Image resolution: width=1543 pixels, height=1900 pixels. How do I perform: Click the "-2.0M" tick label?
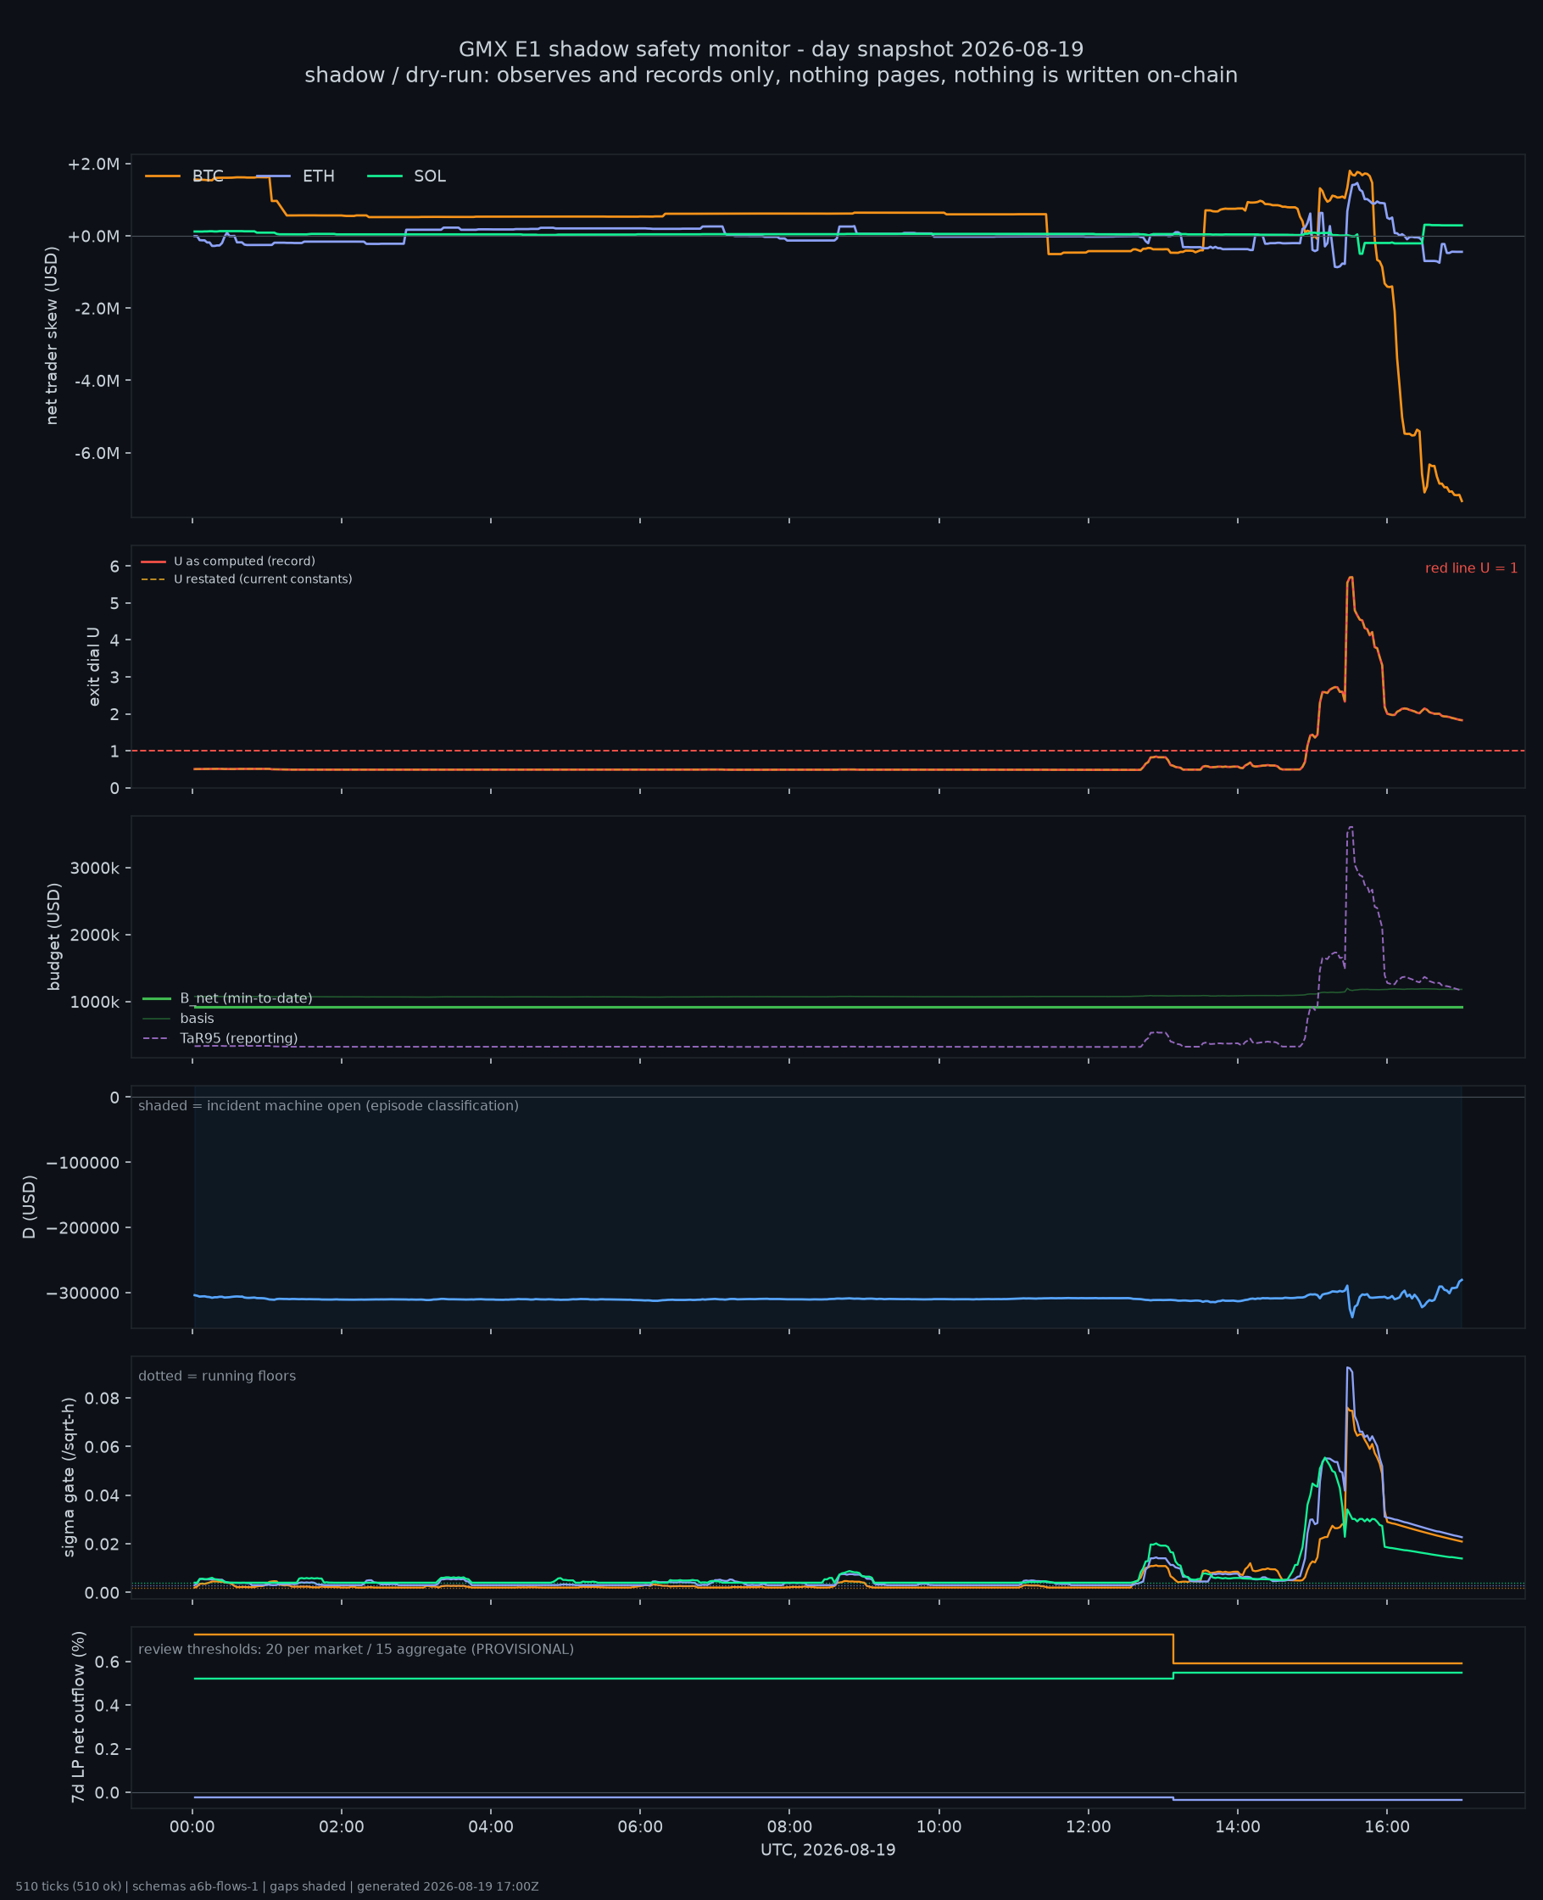tap(97, 309)
